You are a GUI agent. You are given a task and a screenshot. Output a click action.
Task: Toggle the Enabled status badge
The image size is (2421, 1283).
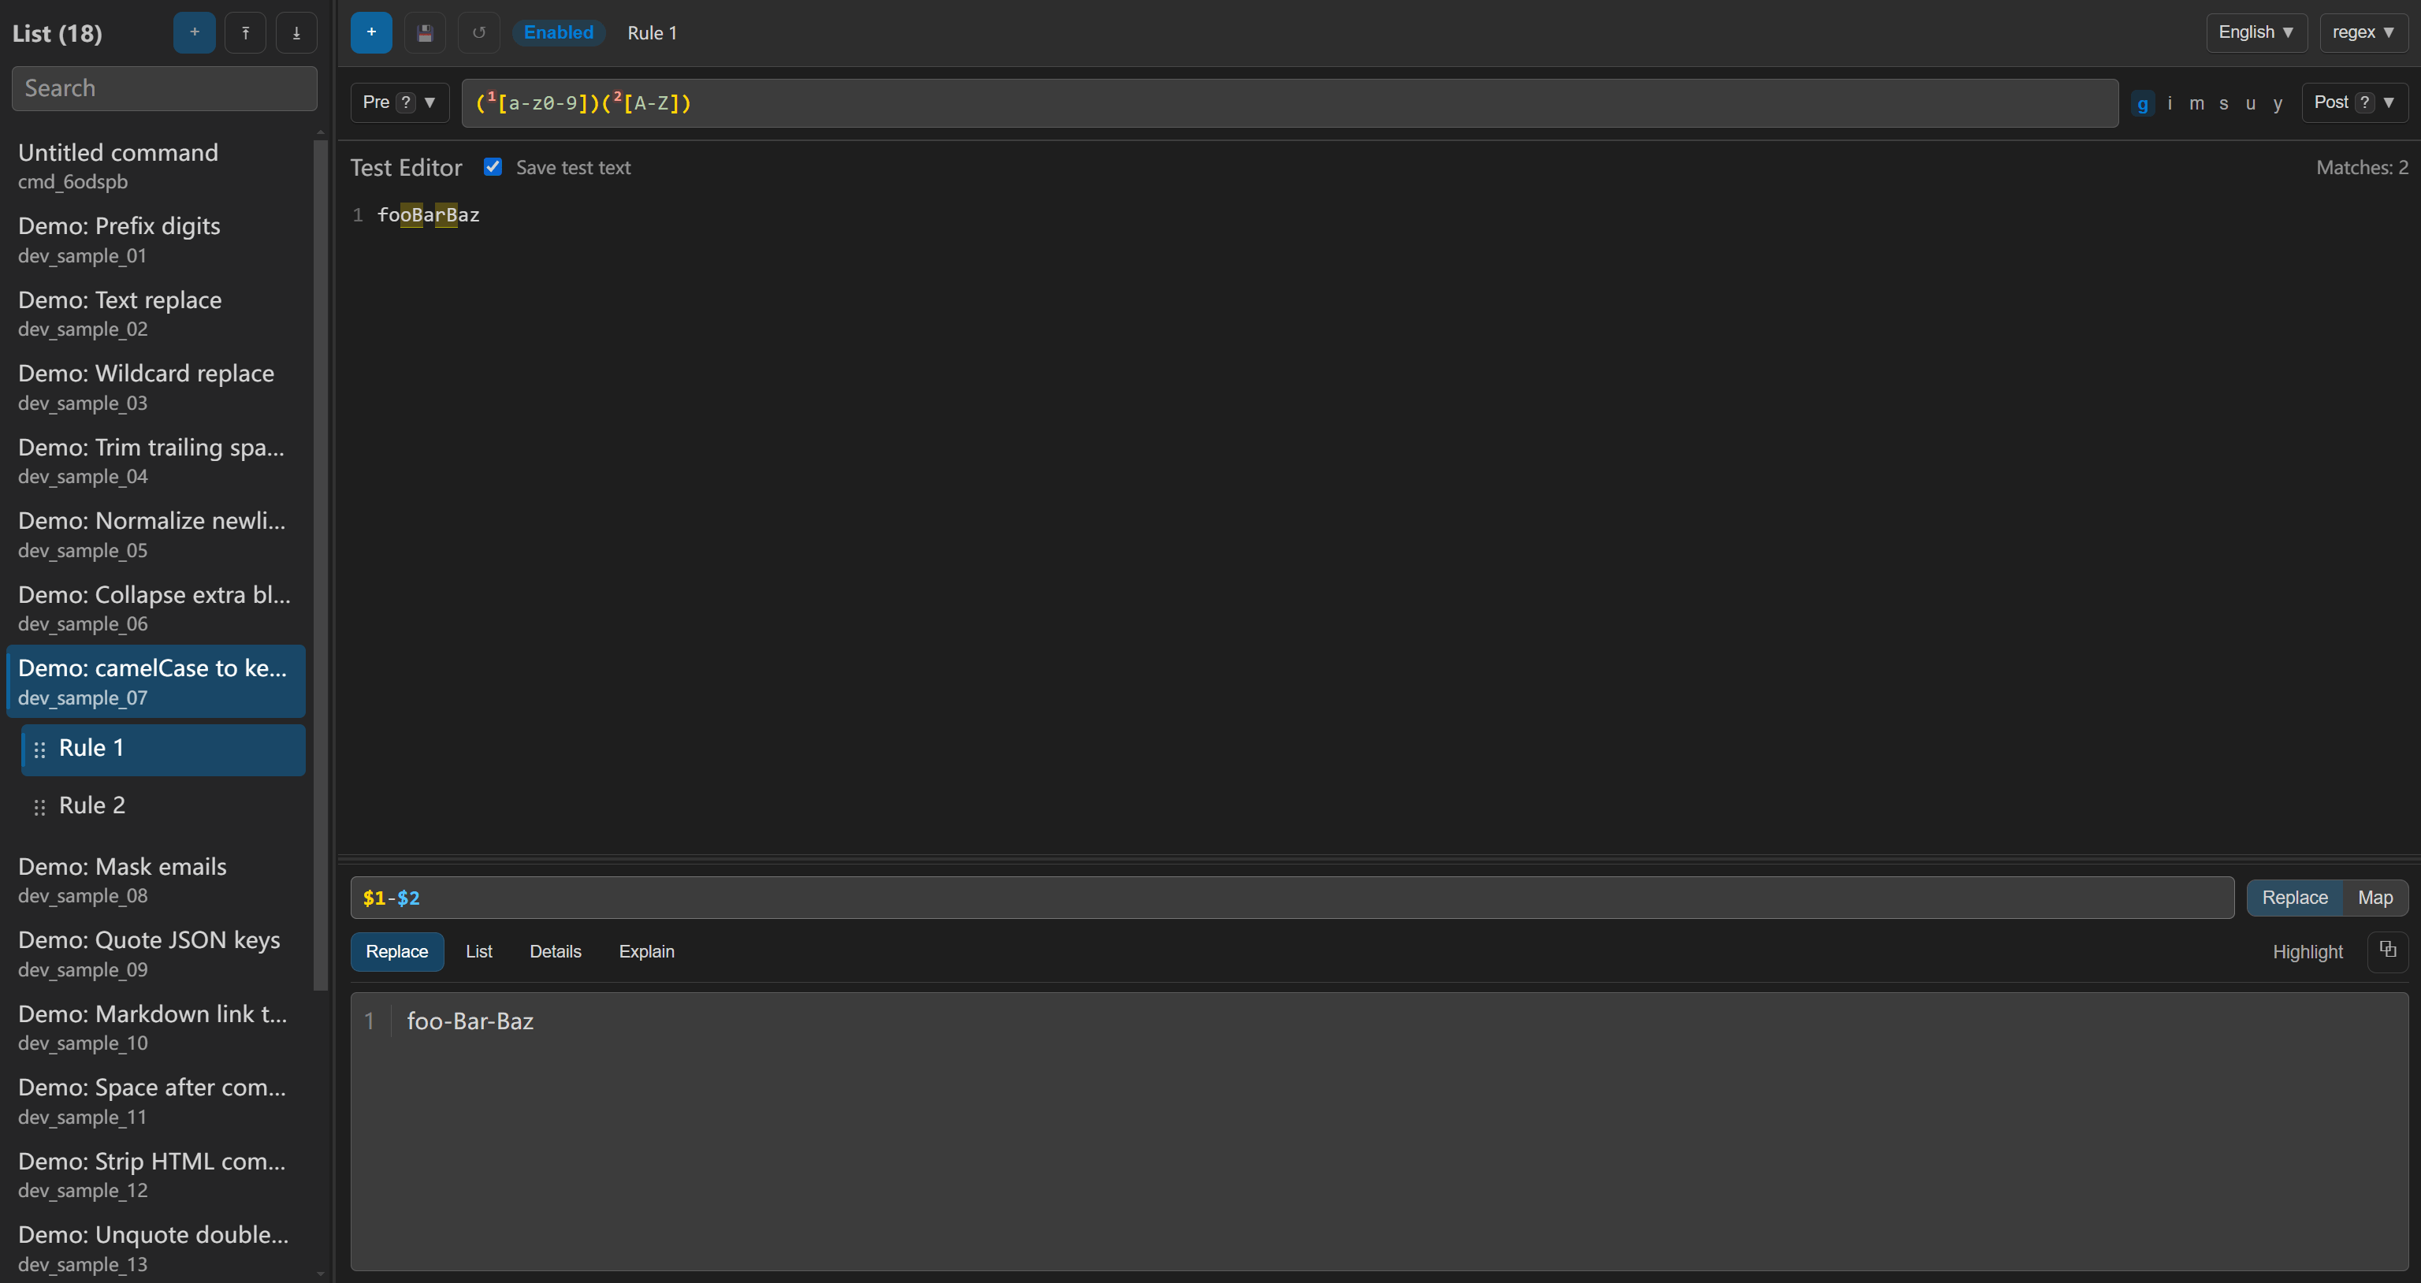coord(558,33)
